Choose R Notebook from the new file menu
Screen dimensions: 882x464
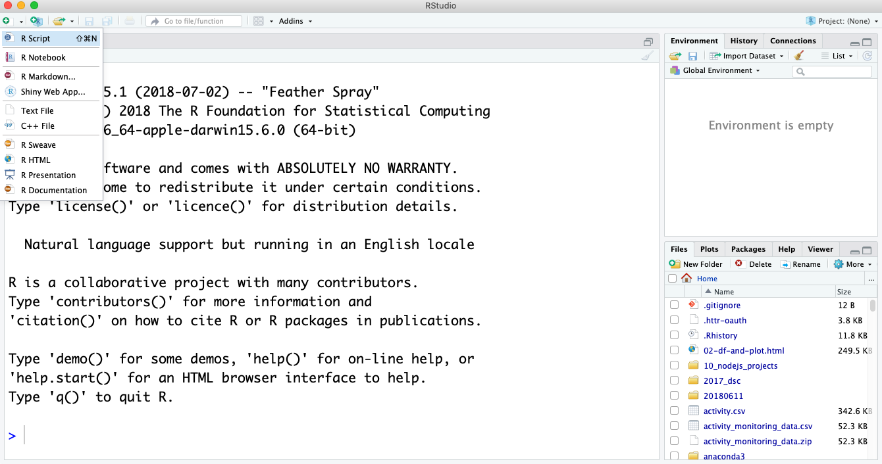(x=51, y=57)
